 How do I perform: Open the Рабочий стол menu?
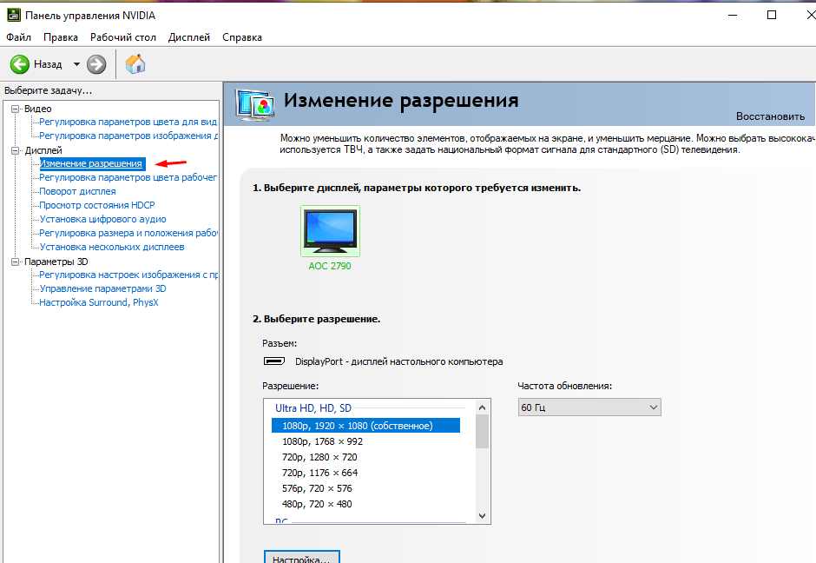123,37
